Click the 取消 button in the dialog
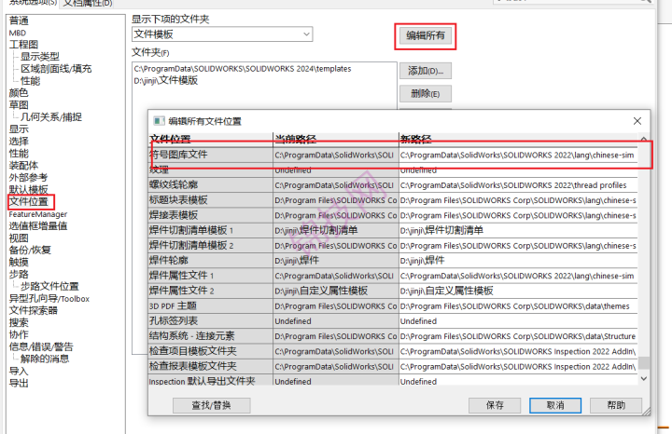This screenshot has width=672, height=434. pyautogui.click(x=555, y=405)
